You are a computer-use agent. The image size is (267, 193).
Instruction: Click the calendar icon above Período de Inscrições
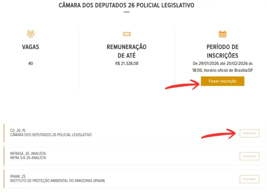coord(222,34)
